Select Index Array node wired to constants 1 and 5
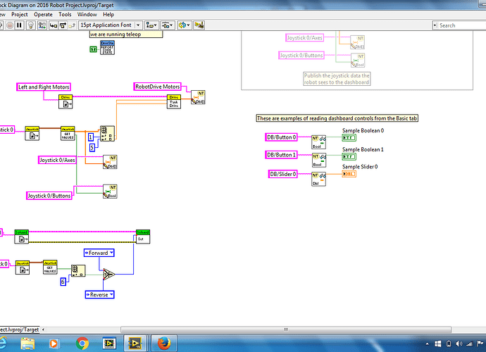 point(107,134)
